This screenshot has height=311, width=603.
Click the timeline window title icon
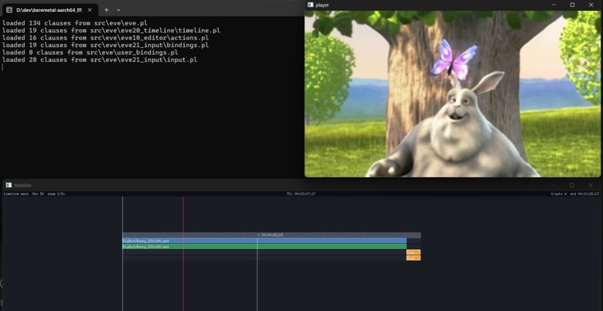(x=9, y=185)
